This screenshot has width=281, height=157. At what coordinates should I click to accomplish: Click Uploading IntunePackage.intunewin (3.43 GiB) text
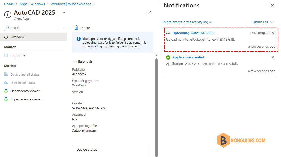coord(200,40)
